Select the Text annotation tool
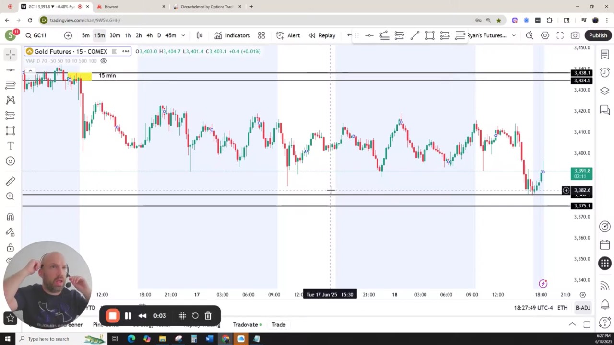The width and height of the screenshot is (614, 345). tap(10, 146)
